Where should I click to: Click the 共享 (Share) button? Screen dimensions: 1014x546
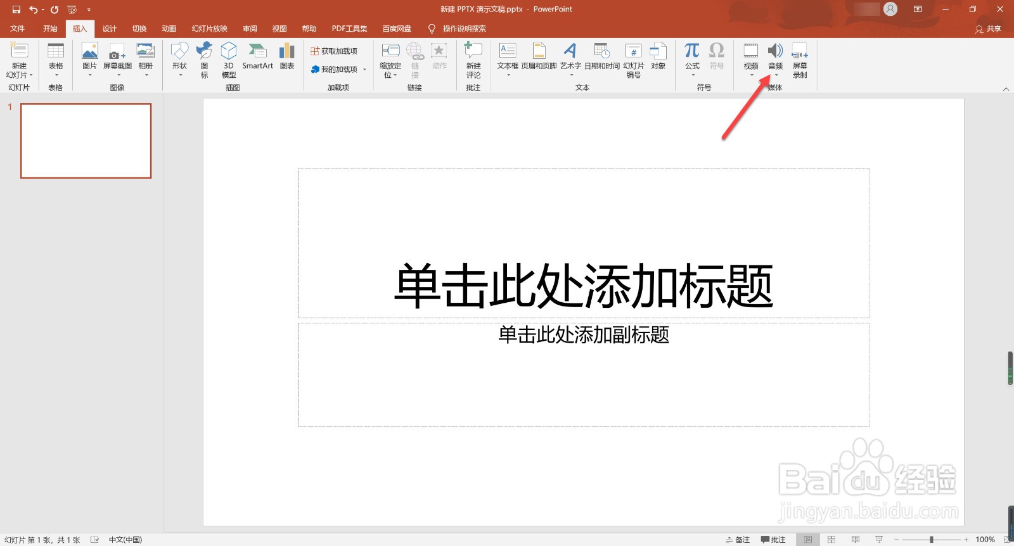pos(988,29)
